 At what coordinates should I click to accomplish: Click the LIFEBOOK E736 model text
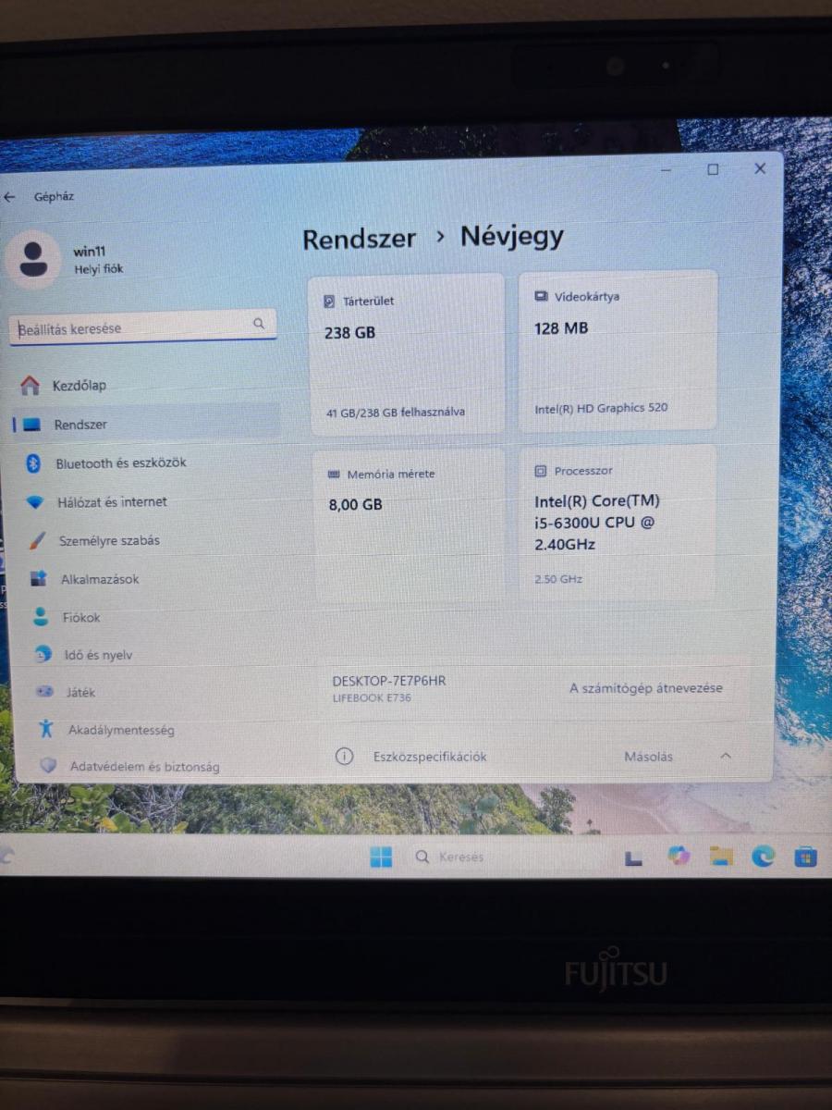coord(372,698)
